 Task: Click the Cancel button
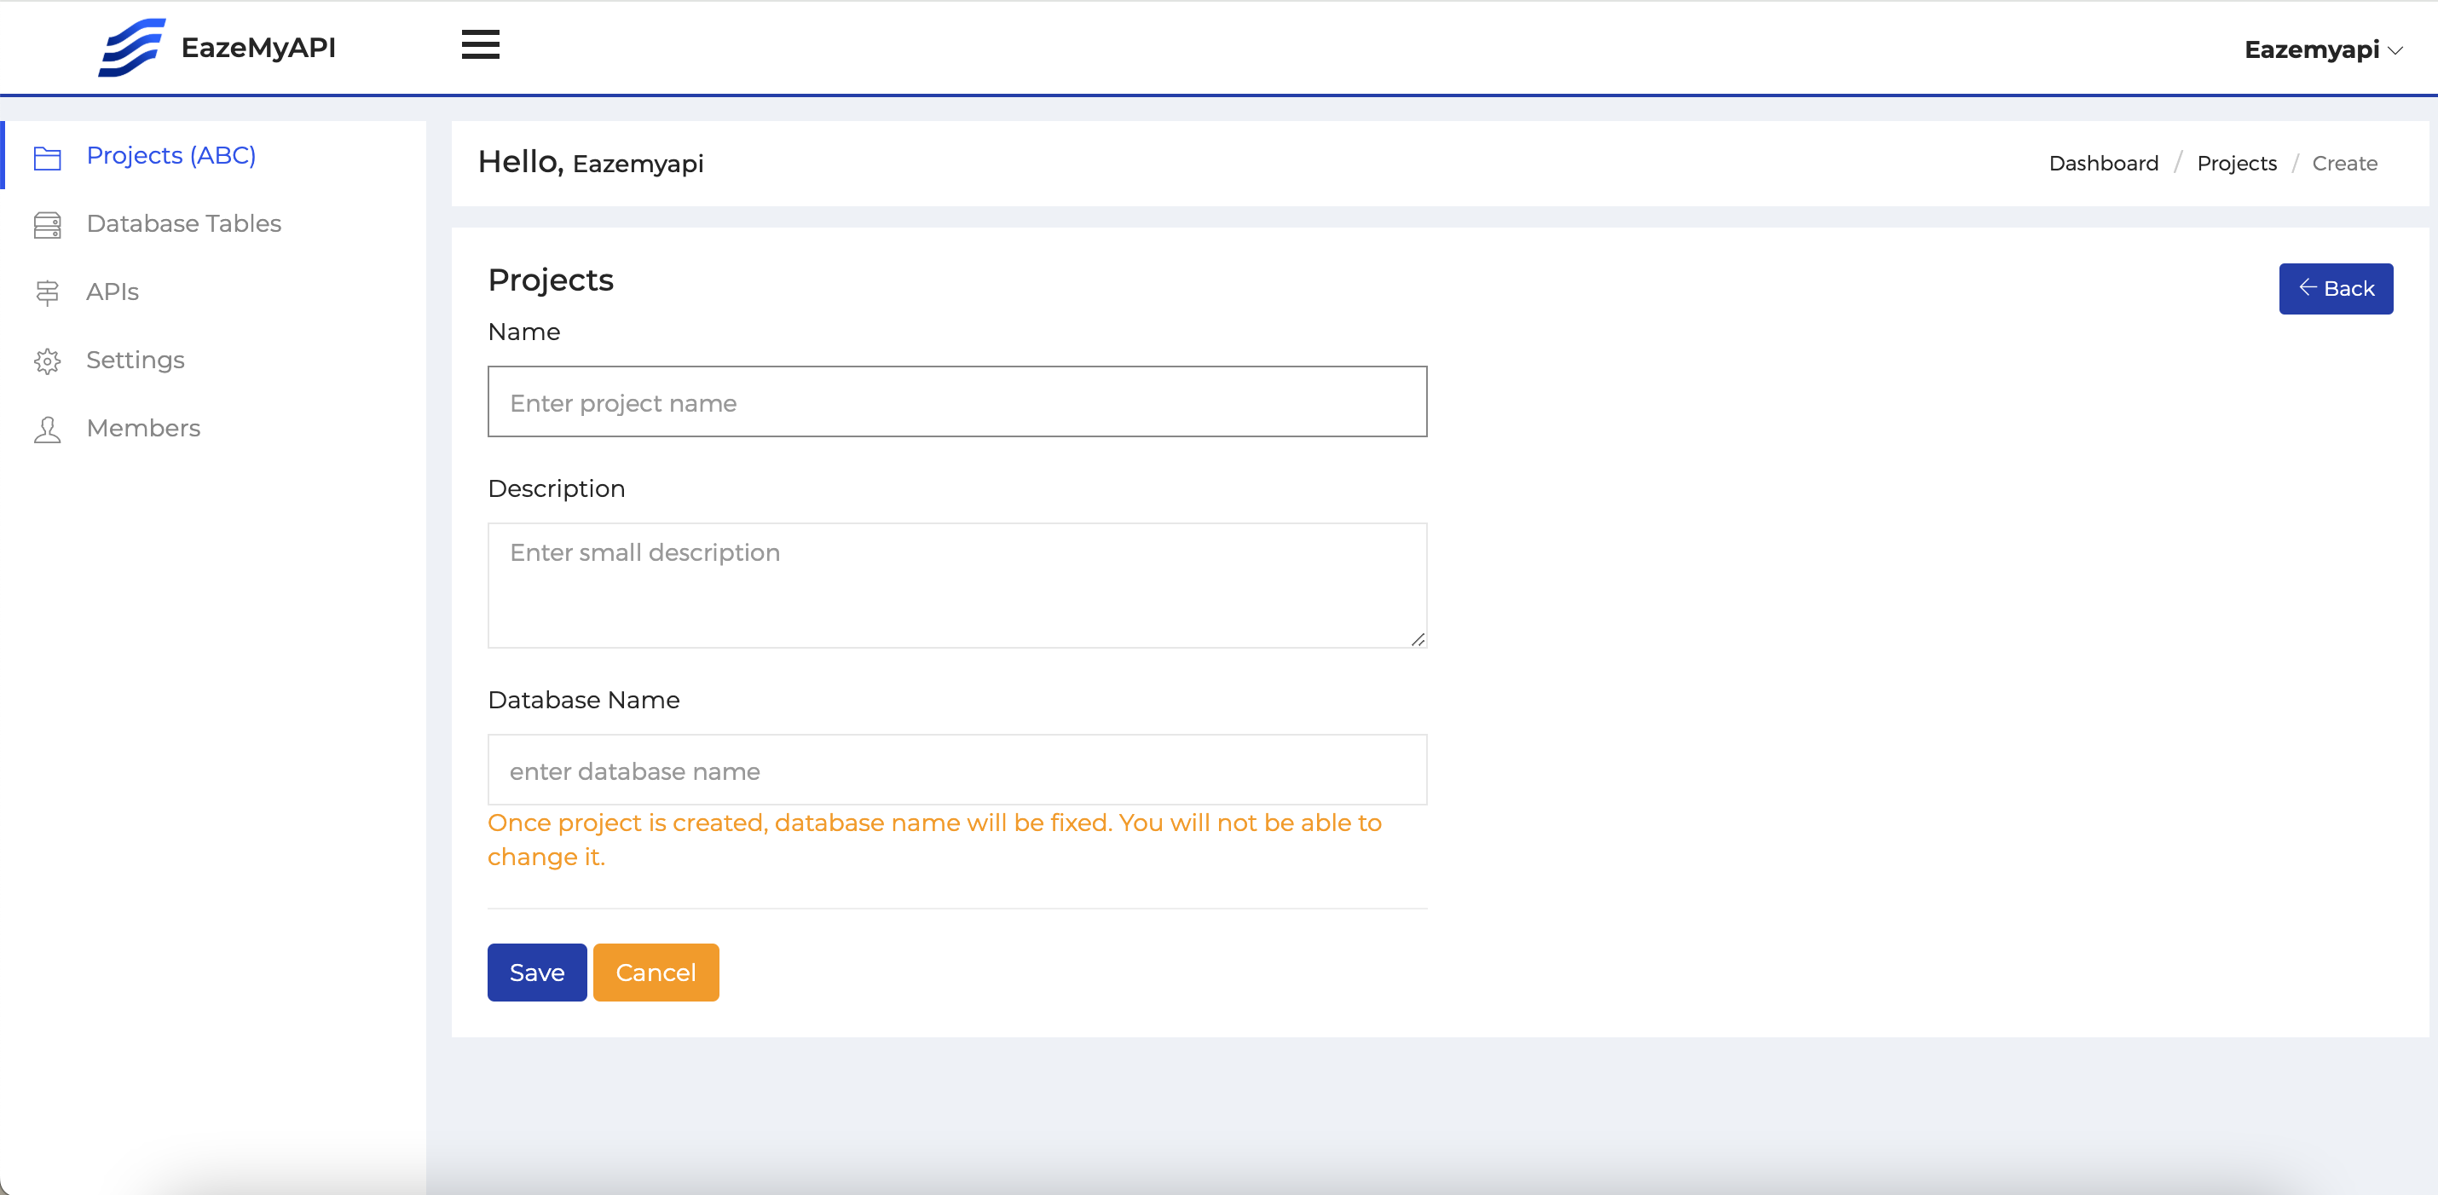[x=655, y=972]
